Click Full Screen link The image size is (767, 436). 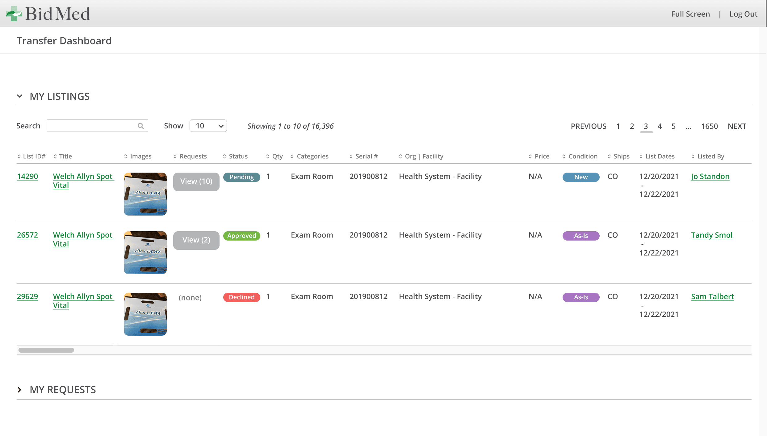[690, 14]
